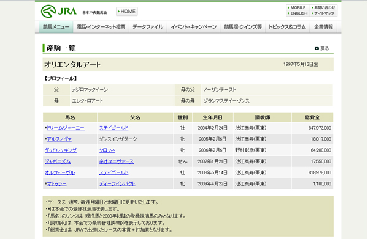Click trainer 野村彰彦(栗東)
This screenshot has height=239, width=368.
pyautogui.click(x=251, y=150)
